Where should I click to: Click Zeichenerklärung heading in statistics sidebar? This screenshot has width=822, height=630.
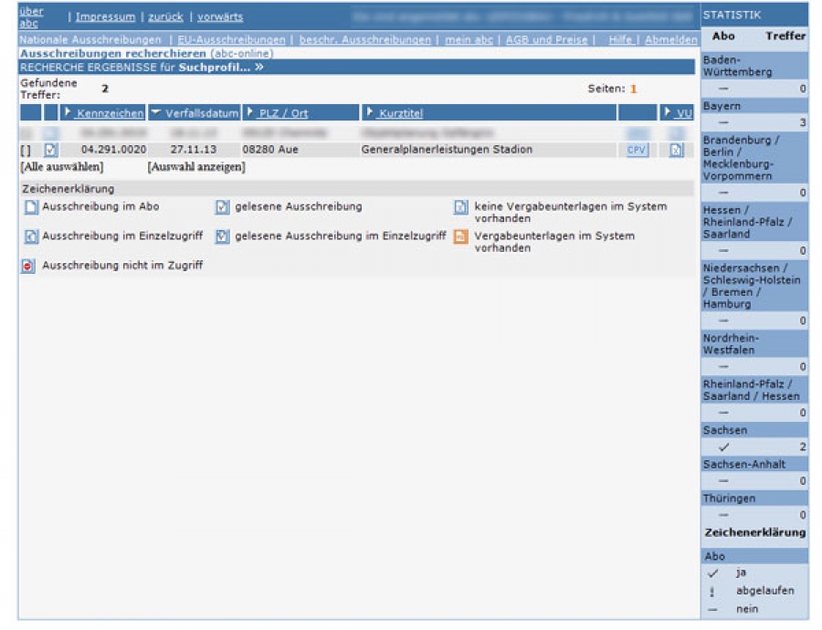755,532
